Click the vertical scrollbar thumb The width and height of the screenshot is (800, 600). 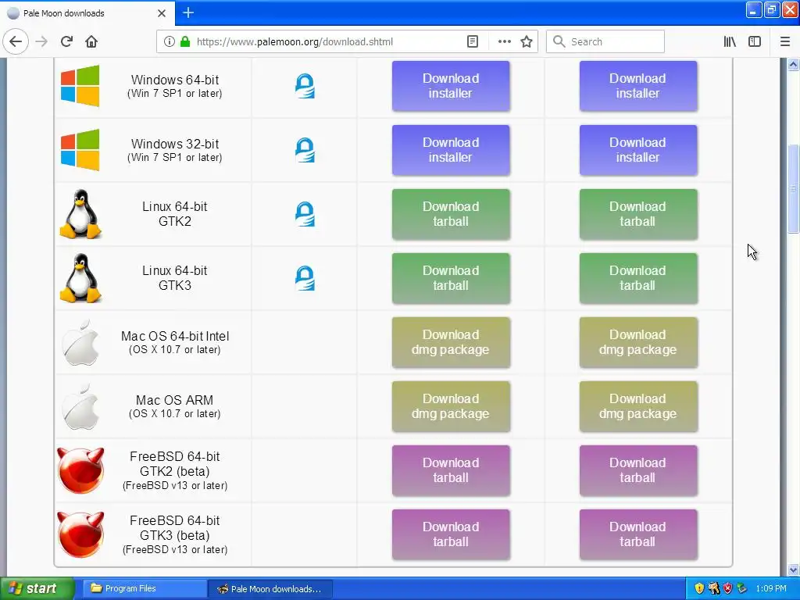pyautogui.click(x=793, y=187)
